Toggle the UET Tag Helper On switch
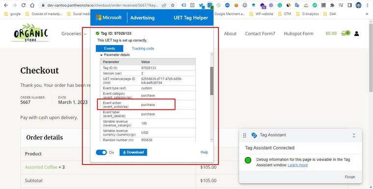 101,152
